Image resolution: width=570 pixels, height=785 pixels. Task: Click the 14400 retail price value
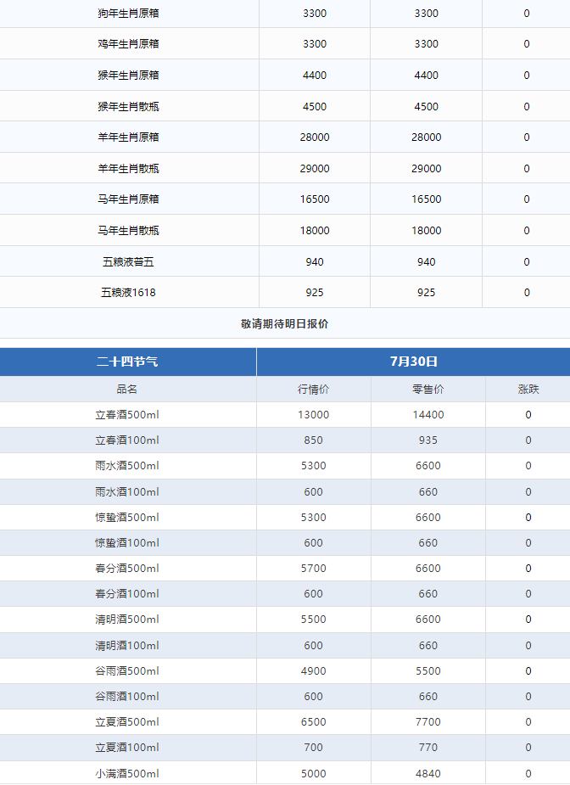427,414
